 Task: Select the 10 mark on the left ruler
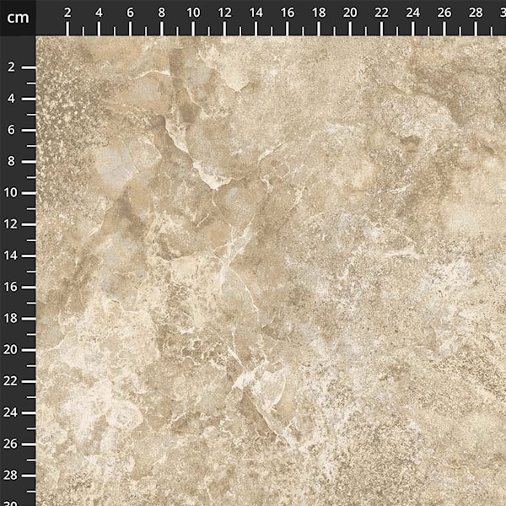pyautogui.click(x=13, y=192)
